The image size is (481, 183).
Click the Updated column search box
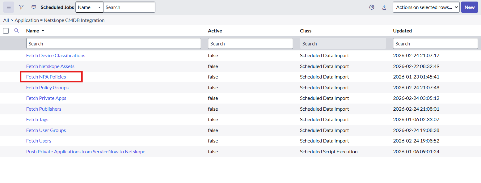pos(435,44)
